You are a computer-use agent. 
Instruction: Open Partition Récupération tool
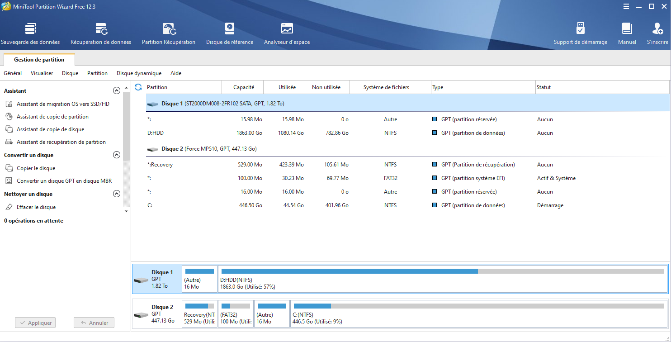point(169,34)
